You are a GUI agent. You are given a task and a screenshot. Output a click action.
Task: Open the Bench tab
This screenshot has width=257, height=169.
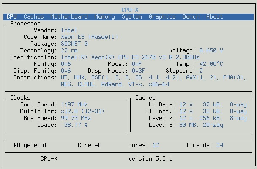pyautogui.click(x=191, y=17)
